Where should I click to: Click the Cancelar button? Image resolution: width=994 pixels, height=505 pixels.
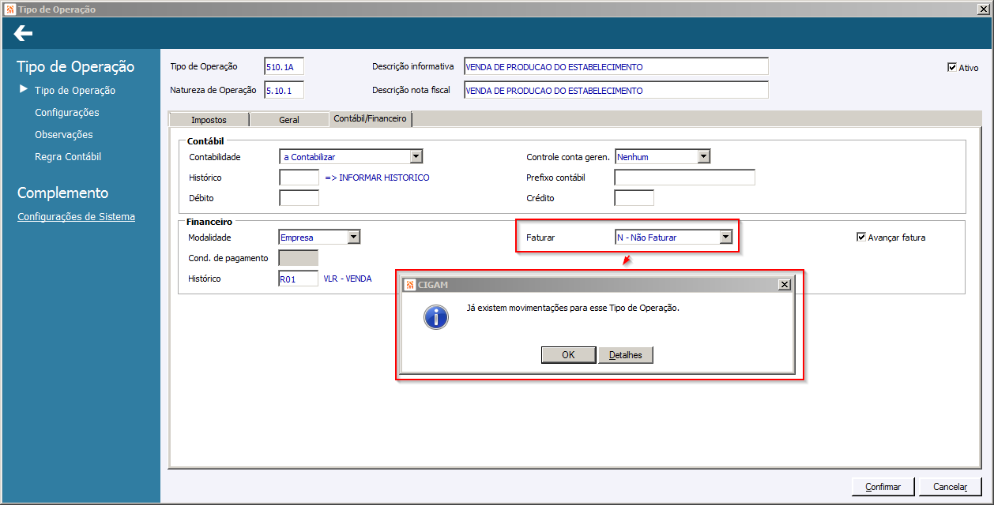(x=951, y=487)
